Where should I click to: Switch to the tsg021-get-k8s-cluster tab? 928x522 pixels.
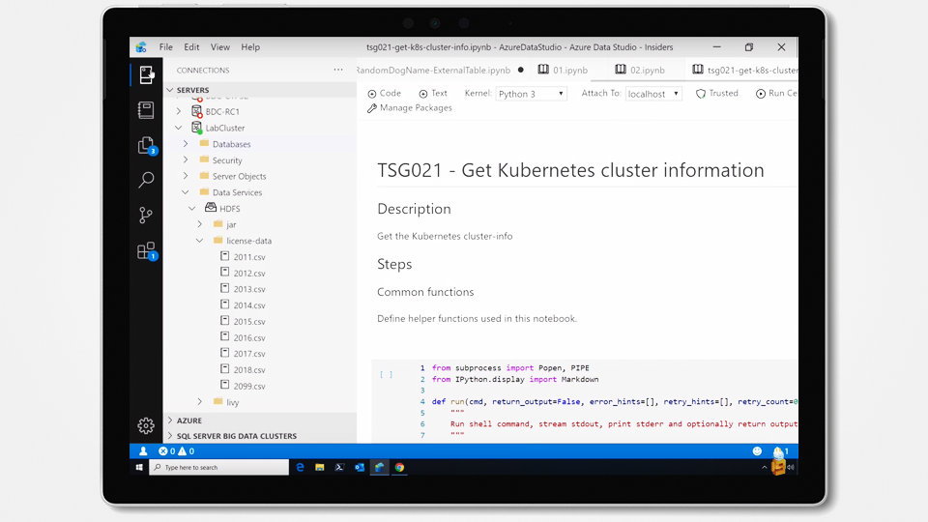click(745, 70)
